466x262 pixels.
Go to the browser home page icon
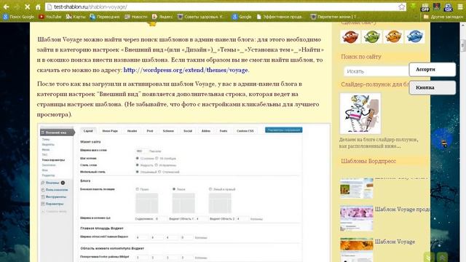point(38,7)
